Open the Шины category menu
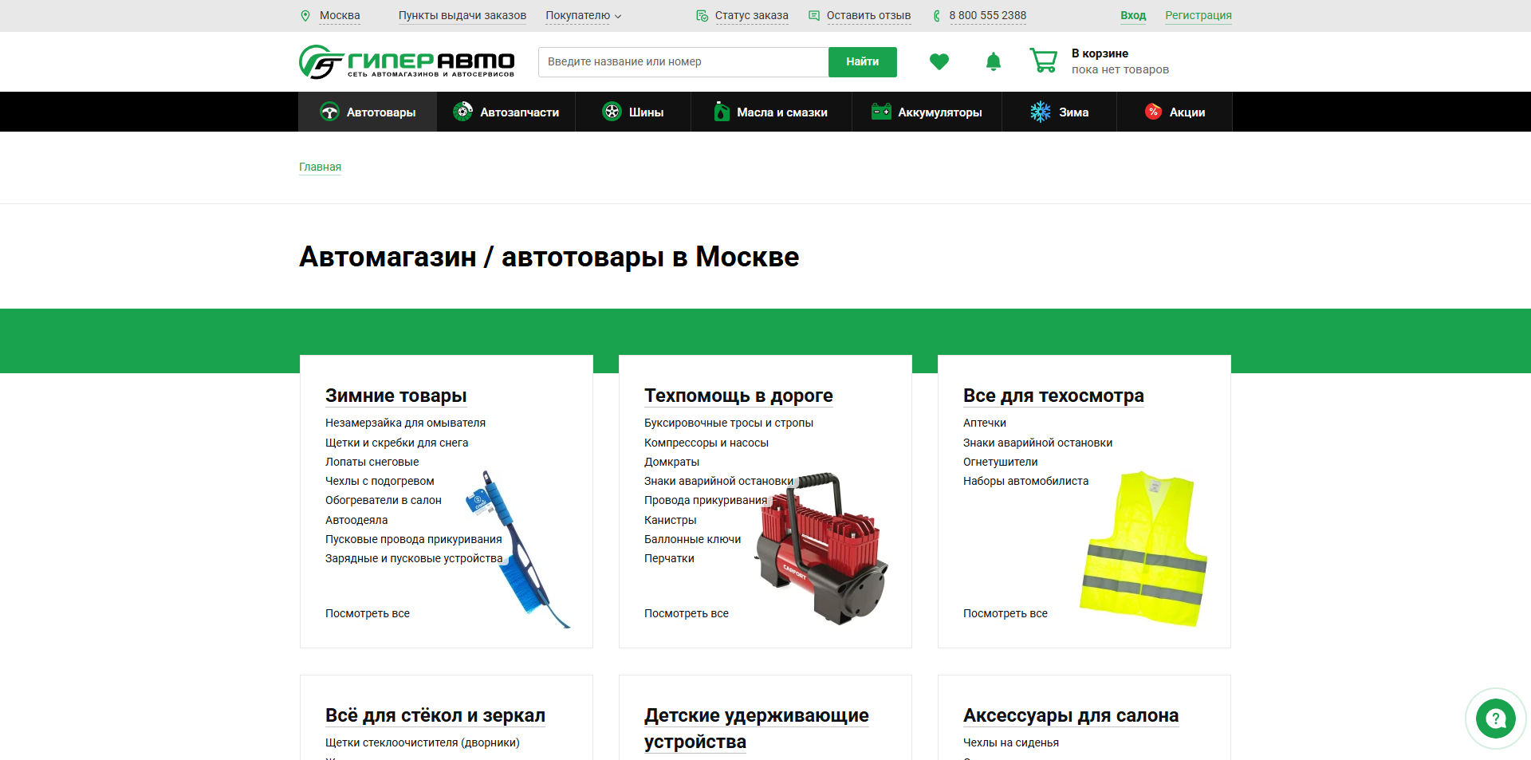 point(634,112)
